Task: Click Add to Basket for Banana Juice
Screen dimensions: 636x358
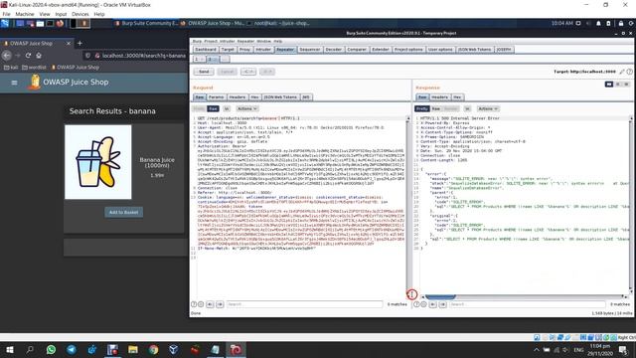Action: [123, 212]
